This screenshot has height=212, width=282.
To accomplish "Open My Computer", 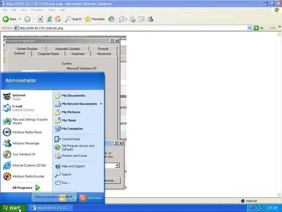I will (x=78, y=129).
